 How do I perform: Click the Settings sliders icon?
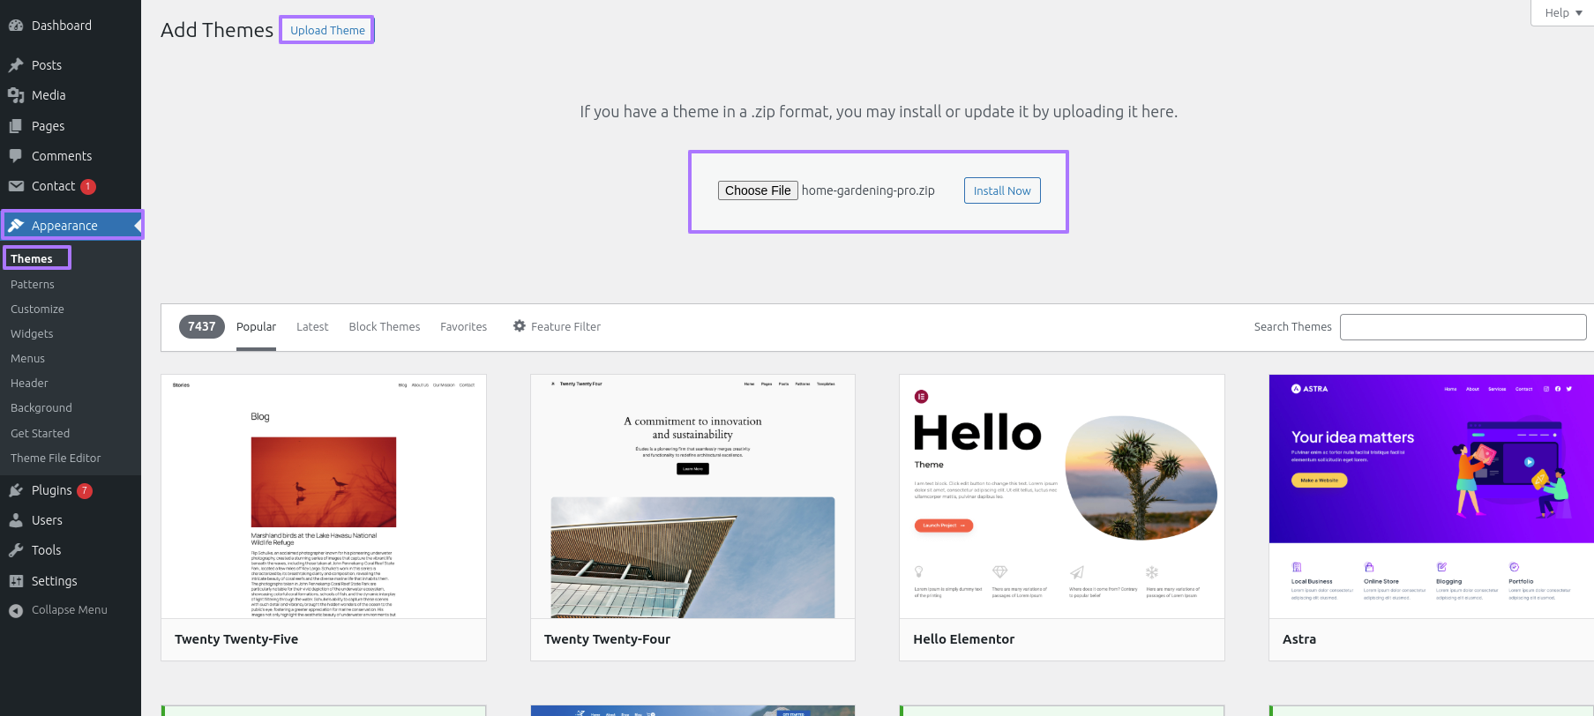pyautogui.click(x=16, y=581)
